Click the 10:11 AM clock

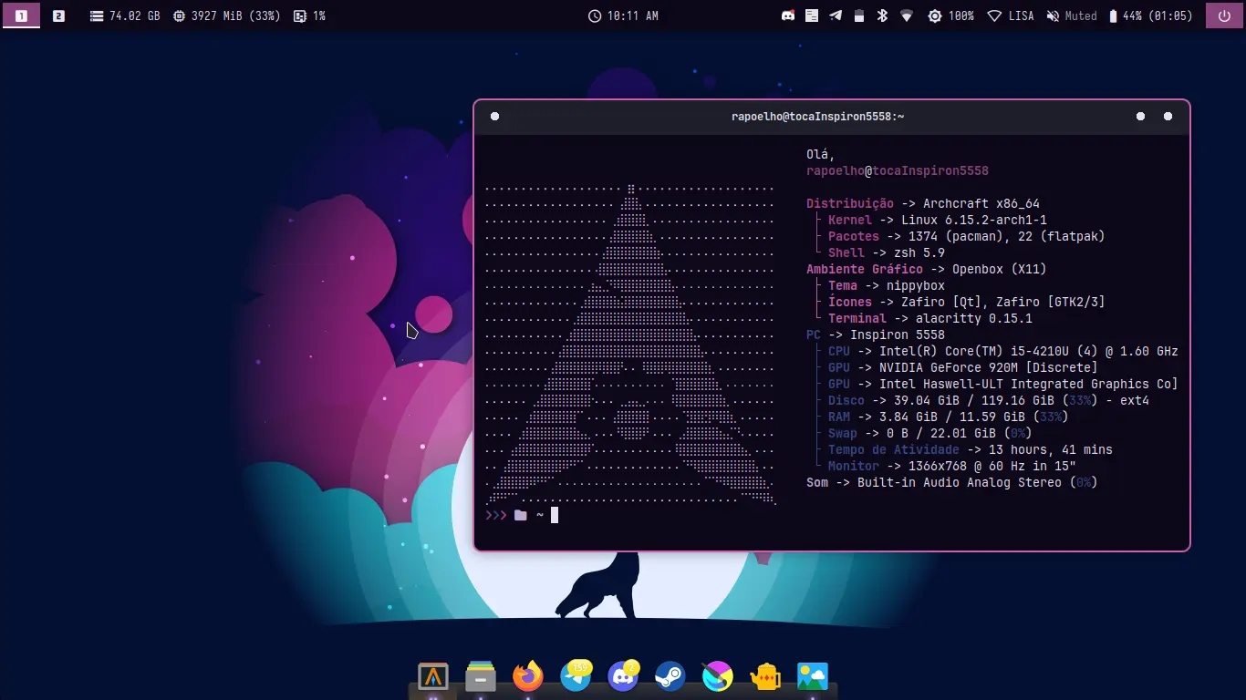pos(623,15)
